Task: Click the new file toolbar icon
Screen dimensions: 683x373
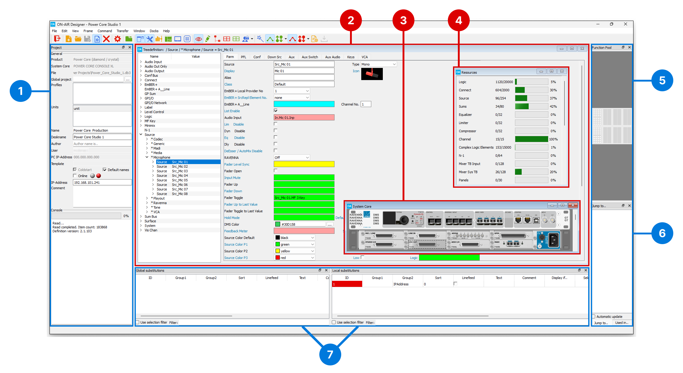Action: click(x=68, y=39)
